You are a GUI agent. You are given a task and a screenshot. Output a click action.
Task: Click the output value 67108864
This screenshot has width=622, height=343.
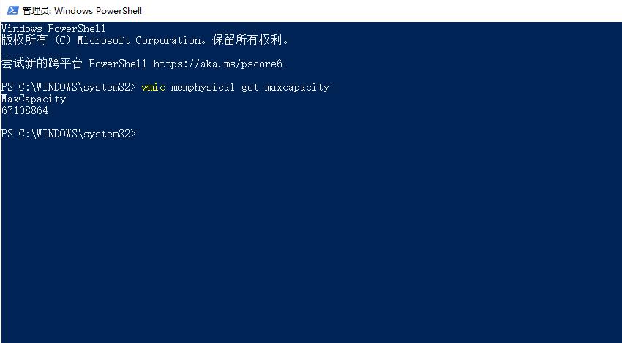point(25,110)
